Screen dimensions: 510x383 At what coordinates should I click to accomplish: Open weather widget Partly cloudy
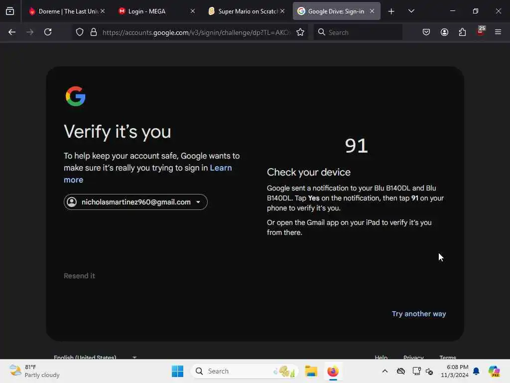click(x=34, y=371)
